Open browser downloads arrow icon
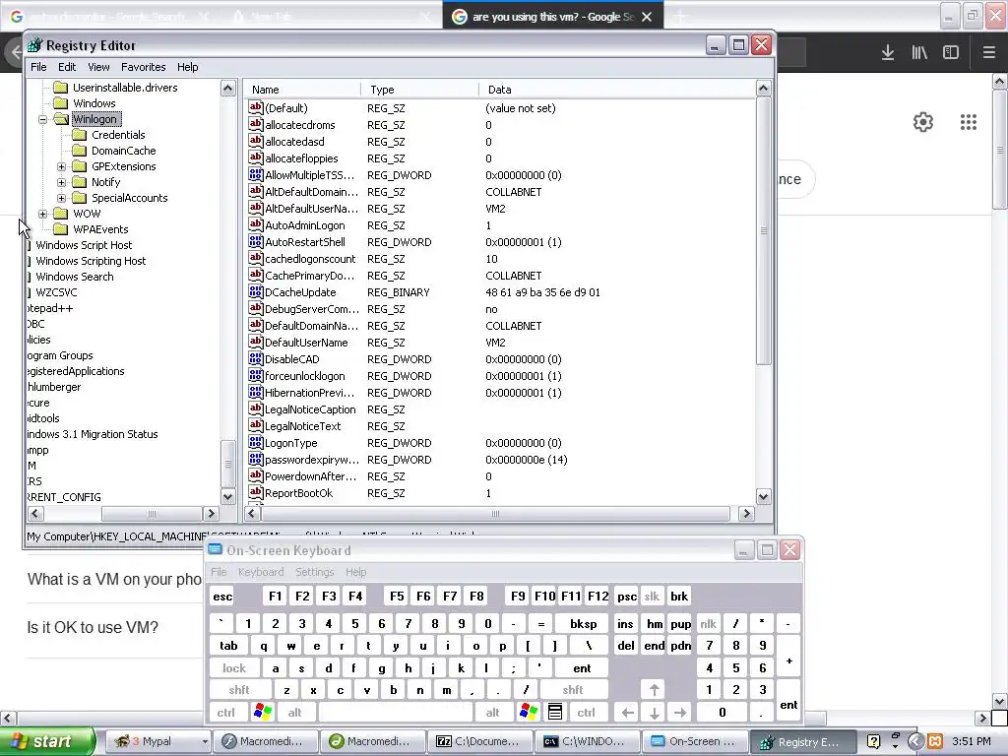Screen dimensions: 1008x756 coord(888,53)
